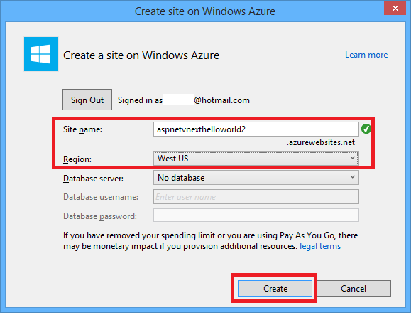
Task: Open the Region dropdown showing West US
Action: 256,159
